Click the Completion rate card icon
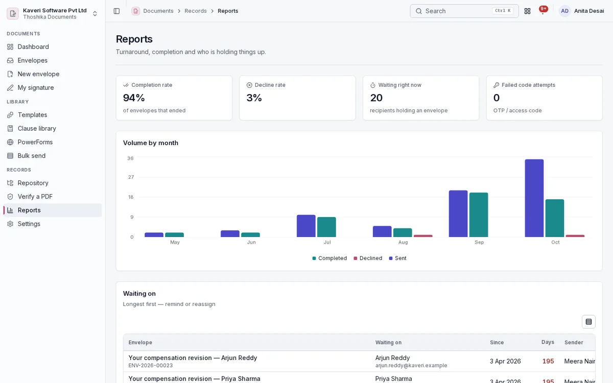This screenshot has width=613, height=383. (x=126, y=85)
